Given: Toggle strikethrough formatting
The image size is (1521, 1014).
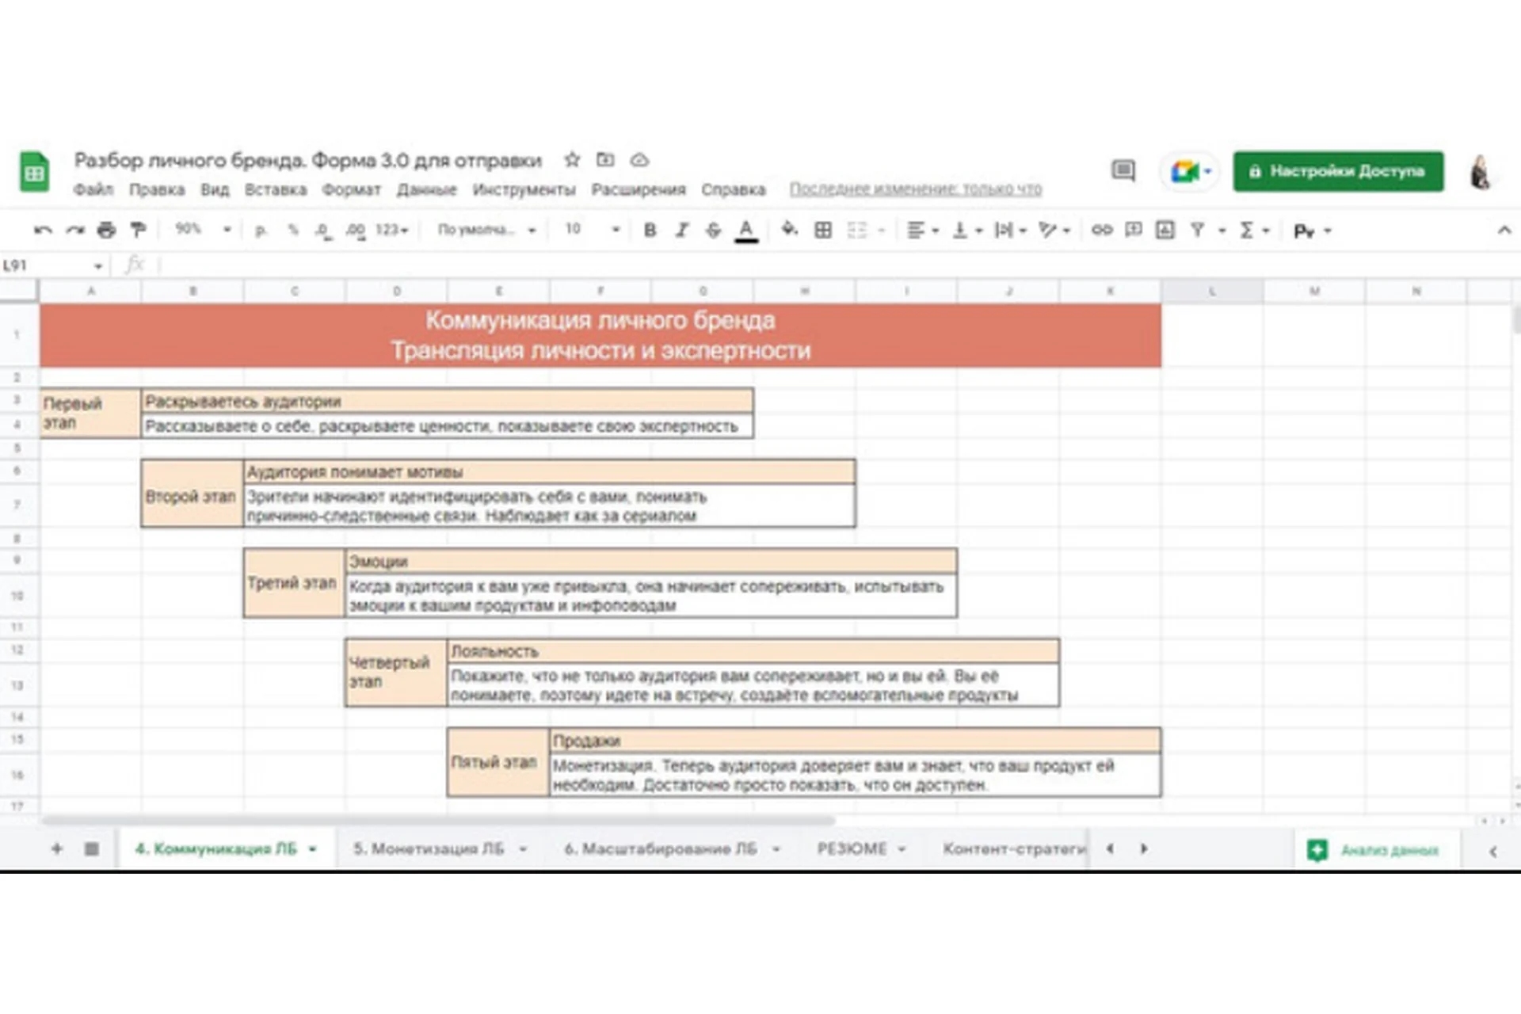Looking at the screenshot, I should click(x=713, y=230).
